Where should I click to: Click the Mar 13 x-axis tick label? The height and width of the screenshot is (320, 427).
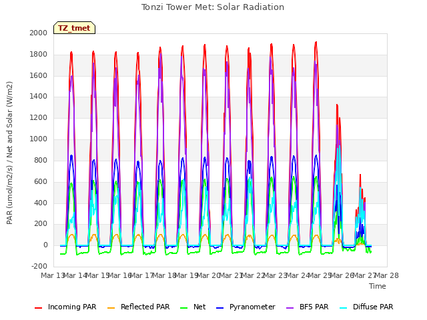tap(52, 275)
